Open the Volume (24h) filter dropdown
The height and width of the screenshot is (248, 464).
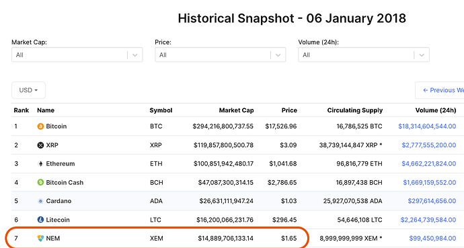click(x=364, y=54)
